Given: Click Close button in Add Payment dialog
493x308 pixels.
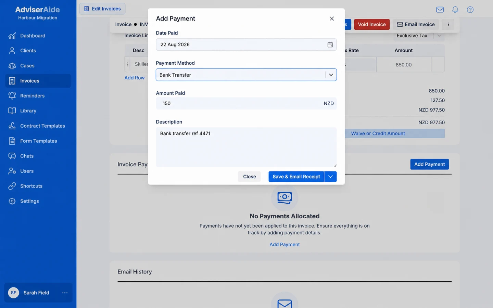Looking at the screenshot, I should (250, 177).
